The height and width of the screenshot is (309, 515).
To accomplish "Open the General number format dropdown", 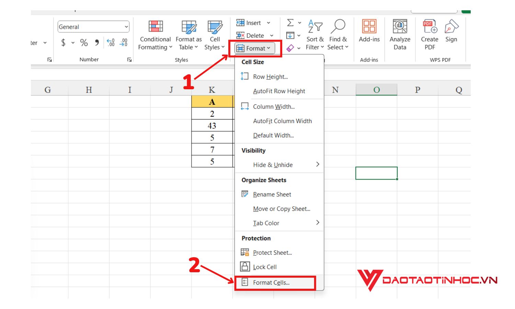I will click(x=126, y=26).
